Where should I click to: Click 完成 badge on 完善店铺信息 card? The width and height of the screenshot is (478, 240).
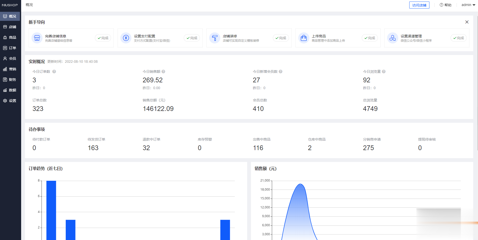click(103, 38)
